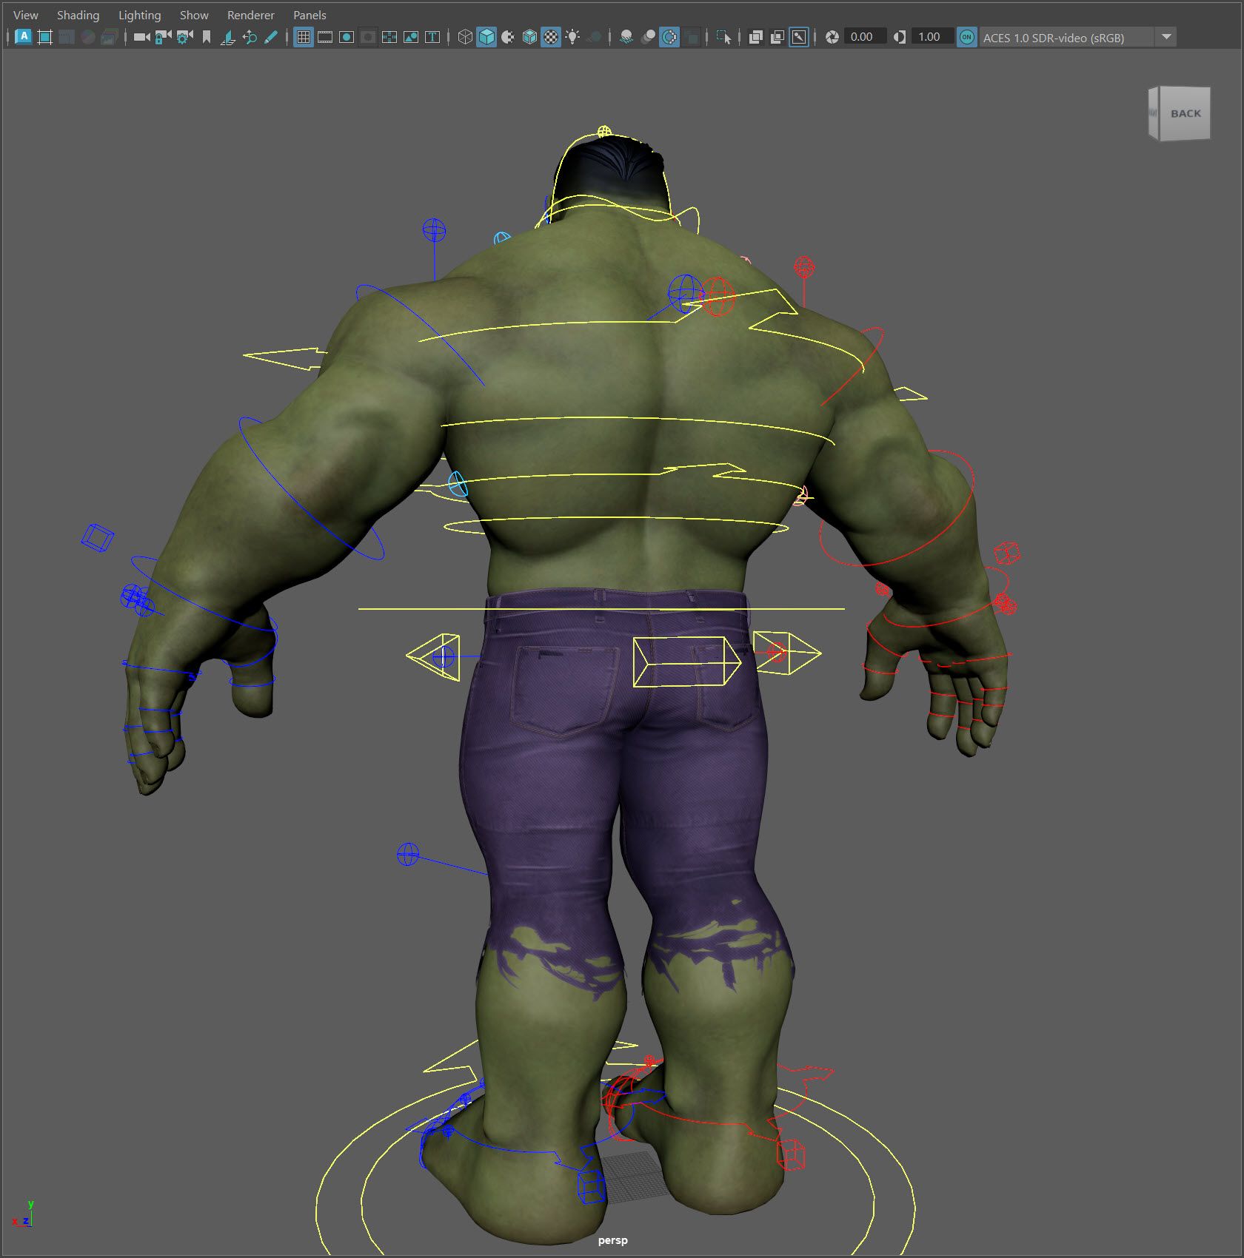Toggle the viewport Grid display
The width and height of the screenshot is (1244, 1258).
[x=304, y=37]
